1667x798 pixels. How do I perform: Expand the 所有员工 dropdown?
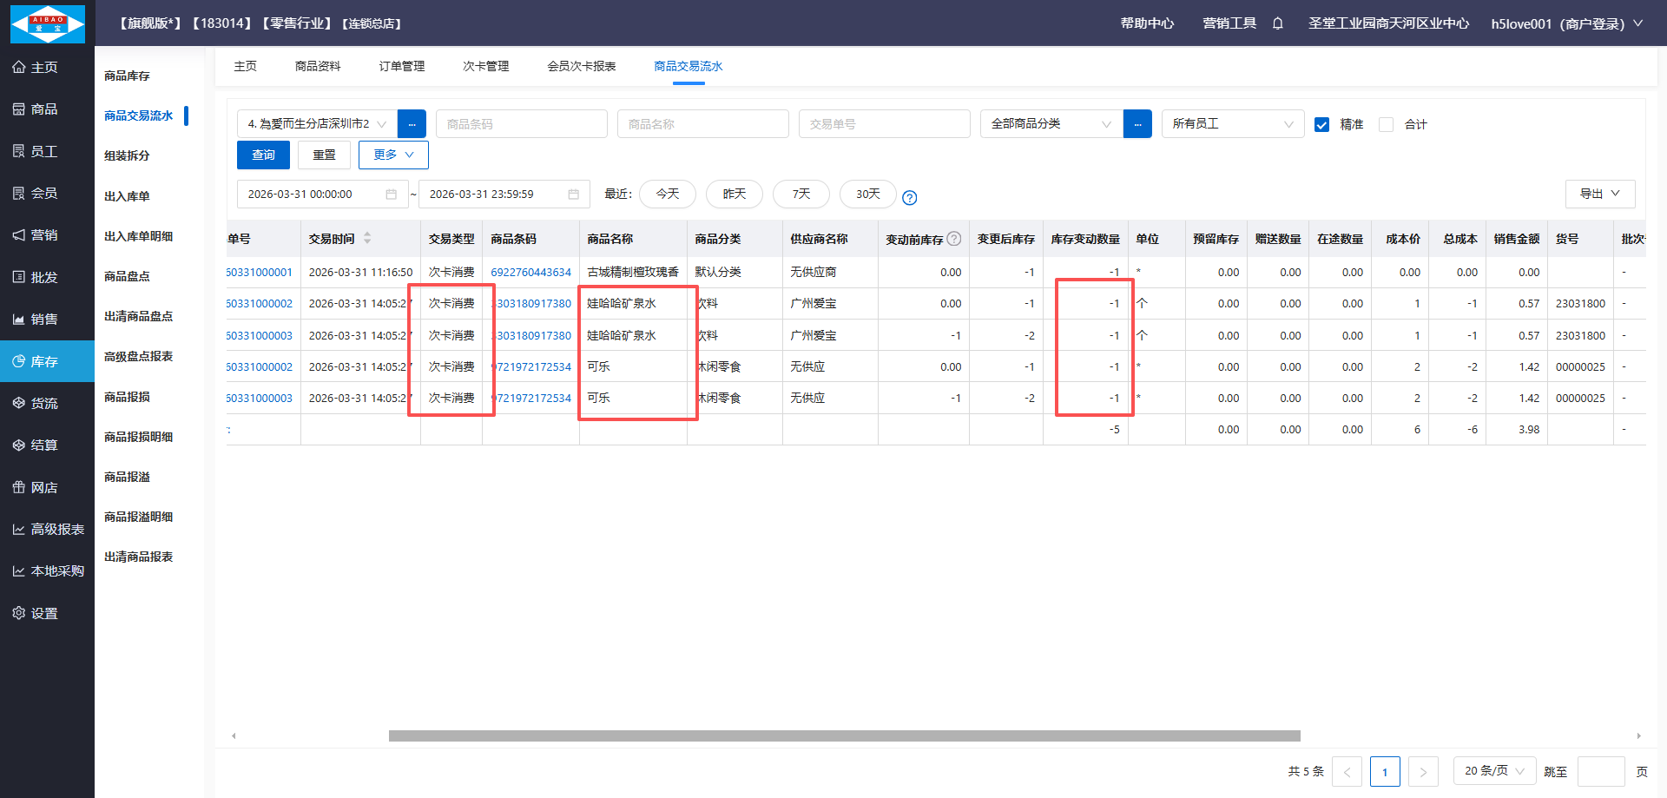point(1232,124)
